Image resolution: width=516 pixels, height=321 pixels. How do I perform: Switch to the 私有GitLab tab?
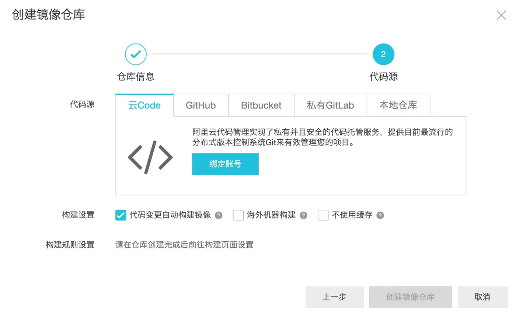coord(330,105)
